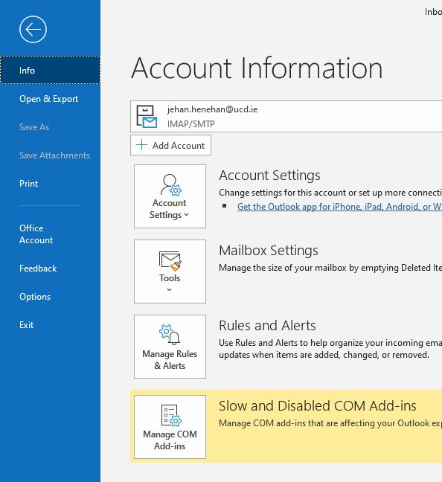
Task: Click the Manage COM Add-ins label
Action: click(x=170, y=440)
